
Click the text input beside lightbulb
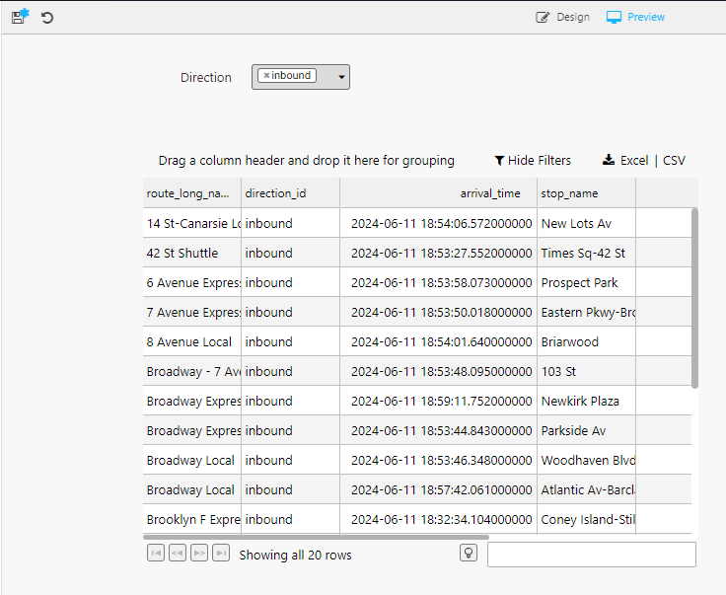point(591,555)
